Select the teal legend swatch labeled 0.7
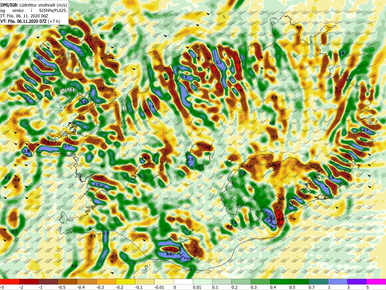This screenshot has width=386, height=290. tap(318, 281)
